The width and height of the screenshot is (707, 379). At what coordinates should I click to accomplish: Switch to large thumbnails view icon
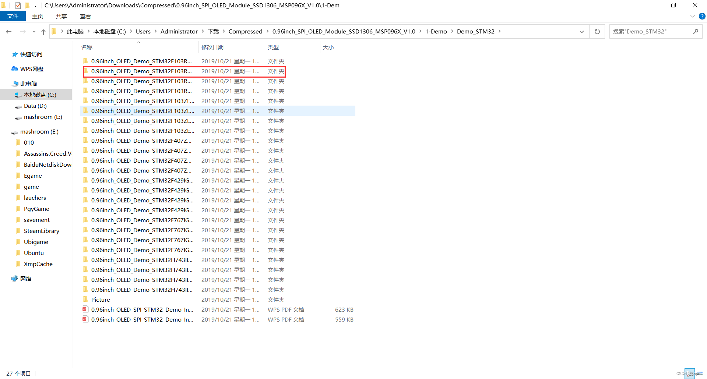coord(700,373)
